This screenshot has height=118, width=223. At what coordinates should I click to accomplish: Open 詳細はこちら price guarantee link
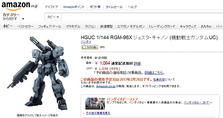(x=154, y=73)
